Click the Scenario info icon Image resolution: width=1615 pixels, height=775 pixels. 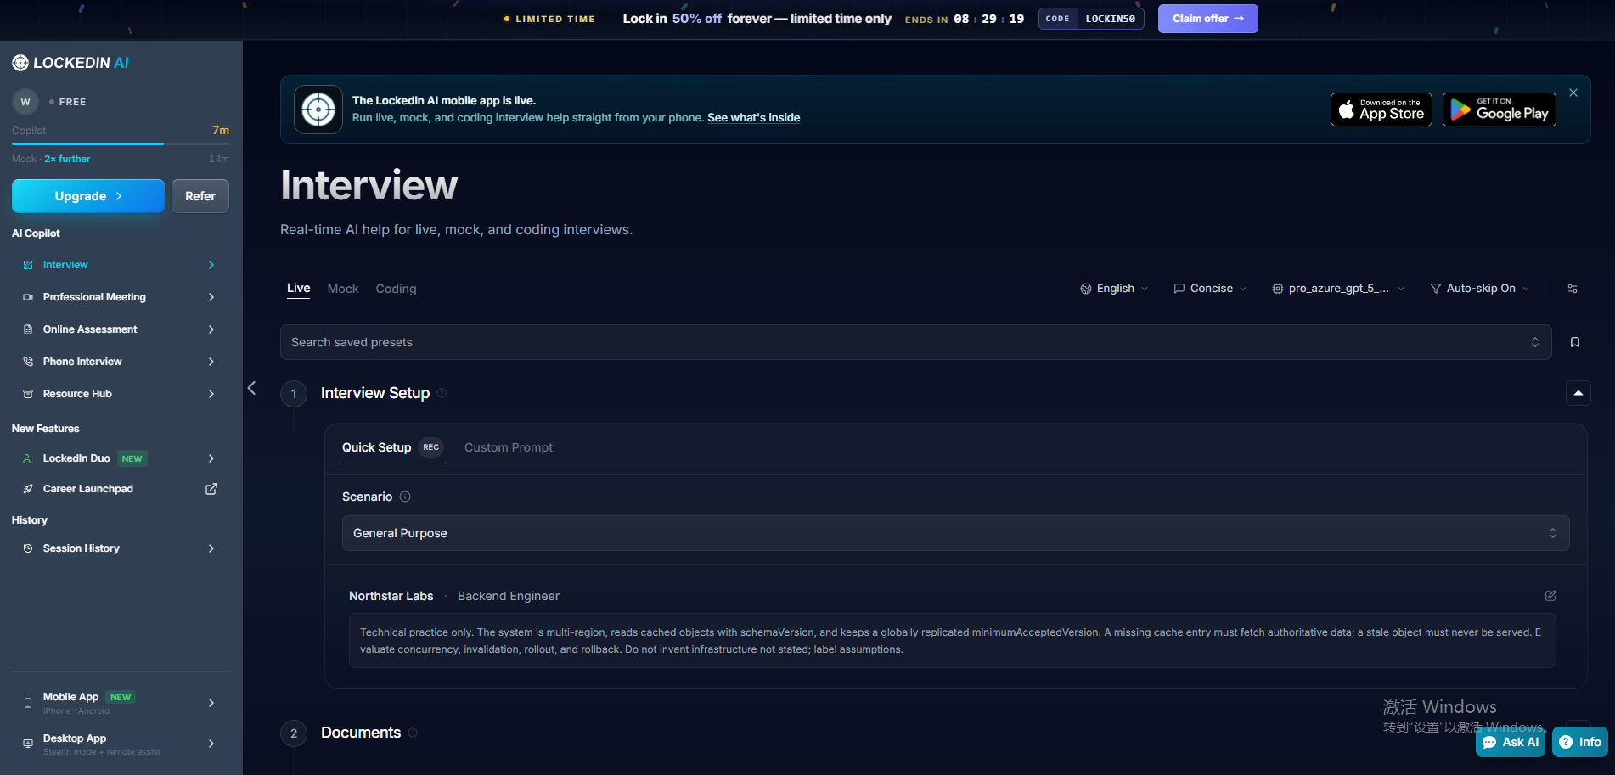click(405, 497)
